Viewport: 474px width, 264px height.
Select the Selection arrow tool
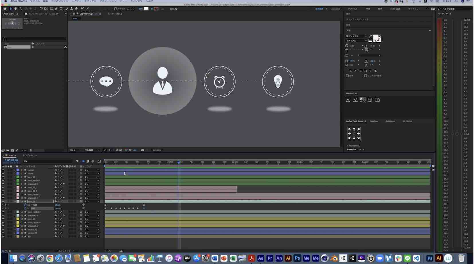pos(11,9)
